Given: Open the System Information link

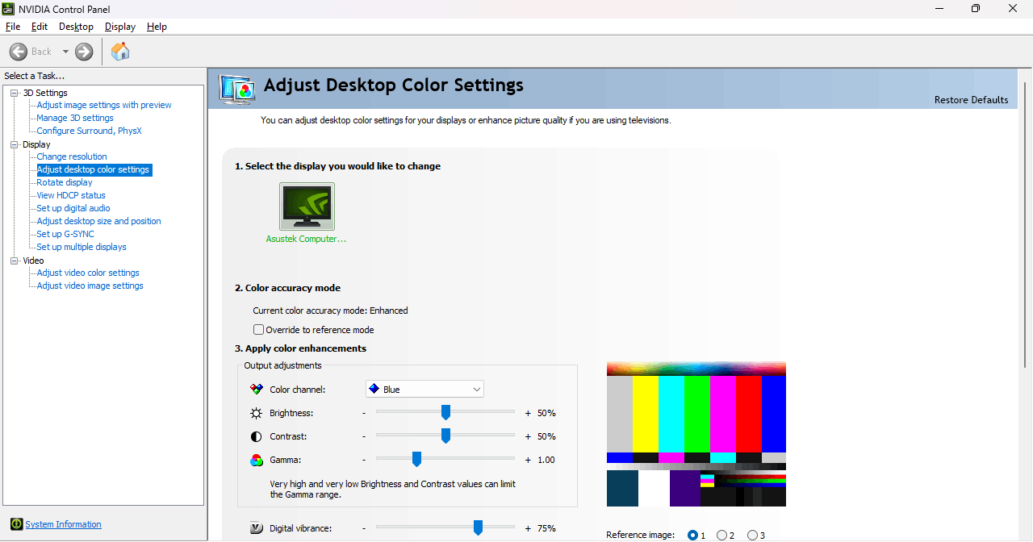Looking at the screenshot, I should point(63,524).
